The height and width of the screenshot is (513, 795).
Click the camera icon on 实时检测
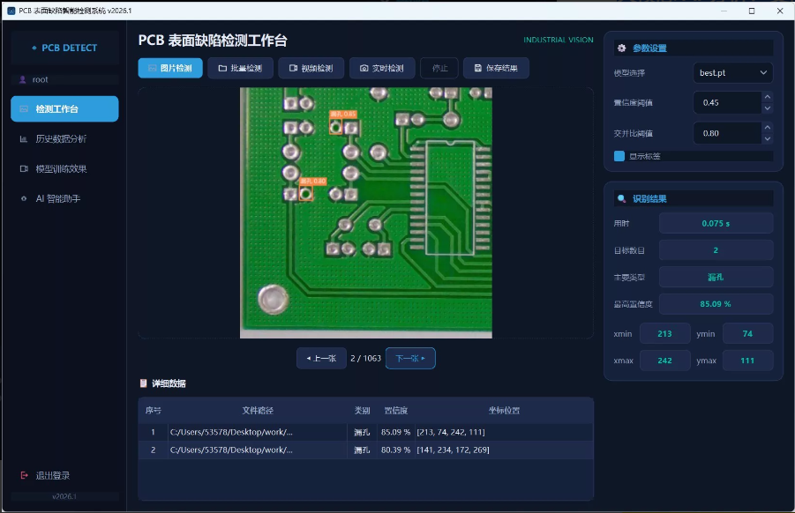(x=364, y=68)
